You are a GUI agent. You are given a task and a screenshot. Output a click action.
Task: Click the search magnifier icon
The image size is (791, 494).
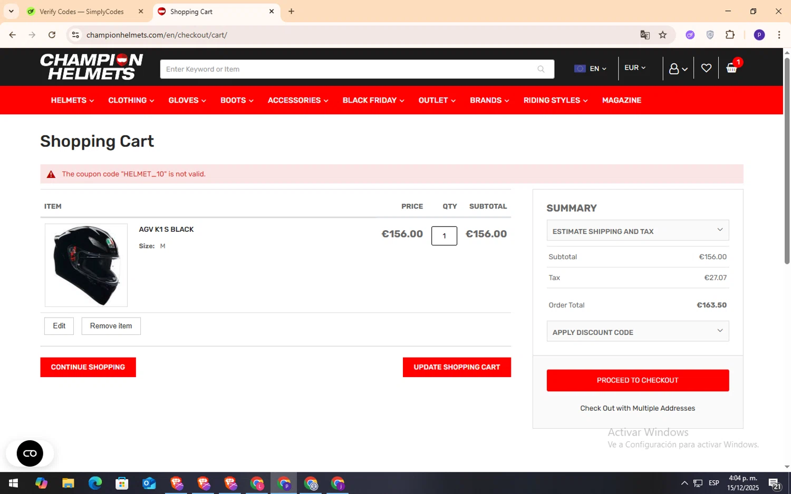(x=541, y=69)
